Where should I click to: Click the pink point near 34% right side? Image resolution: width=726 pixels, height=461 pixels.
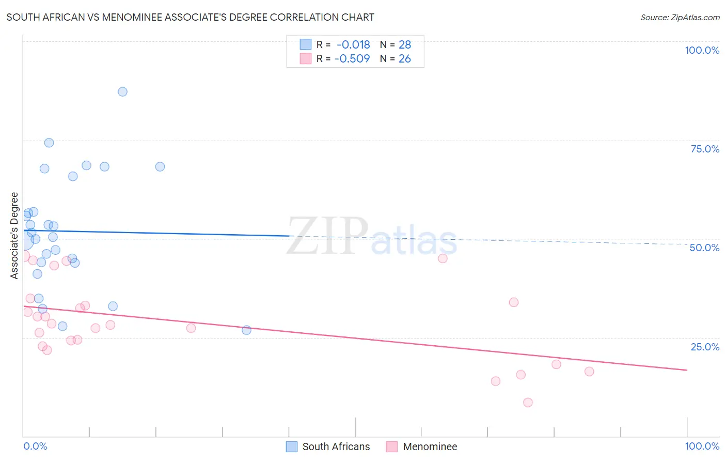(513, 302)
